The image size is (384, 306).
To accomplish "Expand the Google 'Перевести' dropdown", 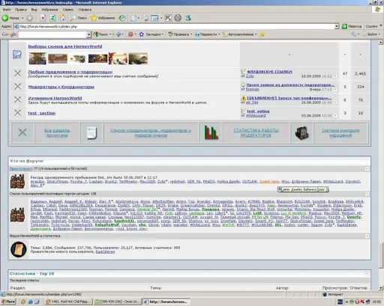I will (x=219, y=34).
